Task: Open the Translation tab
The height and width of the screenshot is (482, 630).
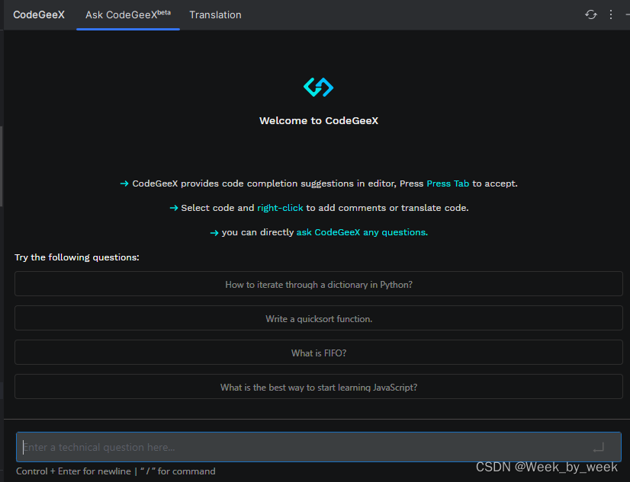Action: (x=215, y=14)
